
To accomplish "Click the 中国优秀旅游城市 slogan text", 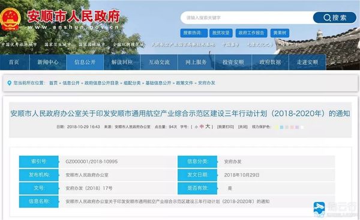I will pyautogui.click(x=19, y=44).
